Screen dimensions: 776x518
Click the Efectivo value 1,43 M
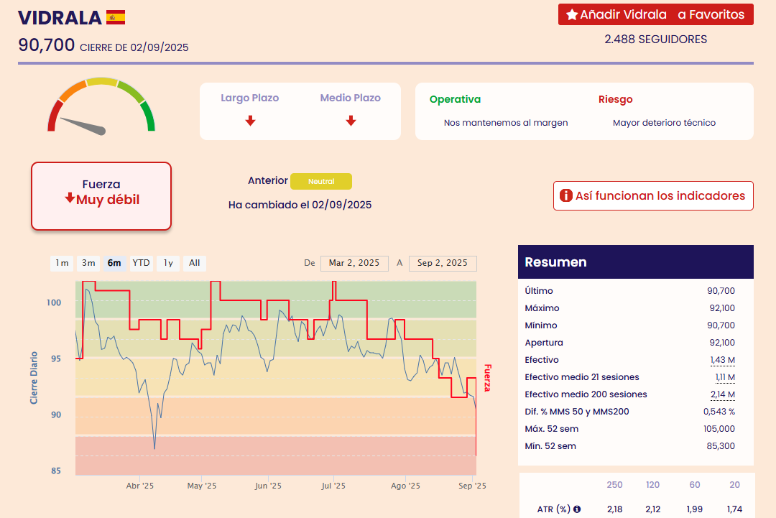[723, 360]
